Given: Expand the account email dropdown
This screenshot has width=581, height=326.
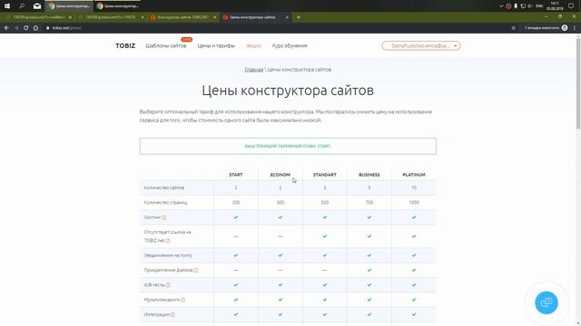Looking at the screenshot, I should 421,46.
